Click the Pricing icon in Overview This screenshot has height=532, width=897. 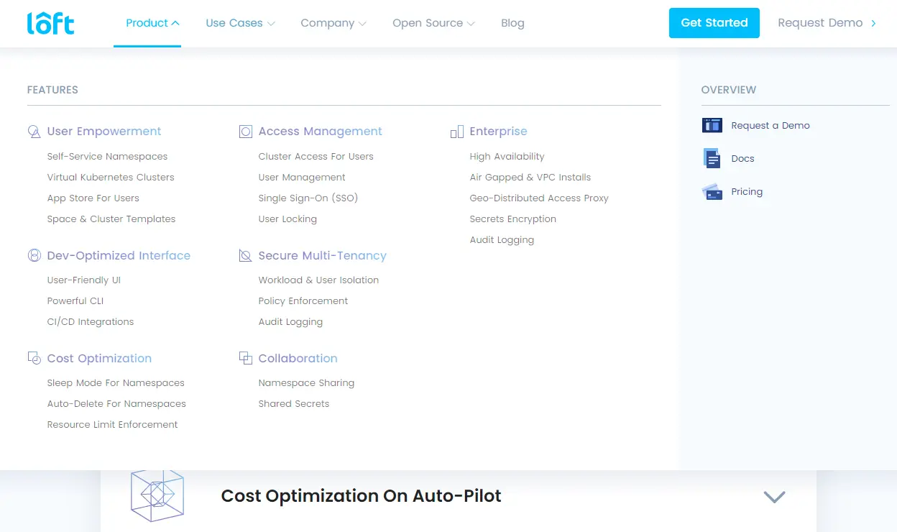pos(712,192)
